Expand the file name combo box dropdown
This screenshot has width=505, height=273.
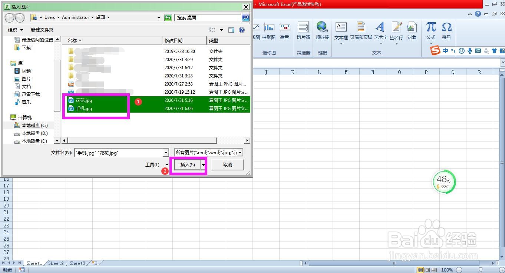(x=166, y=153)
